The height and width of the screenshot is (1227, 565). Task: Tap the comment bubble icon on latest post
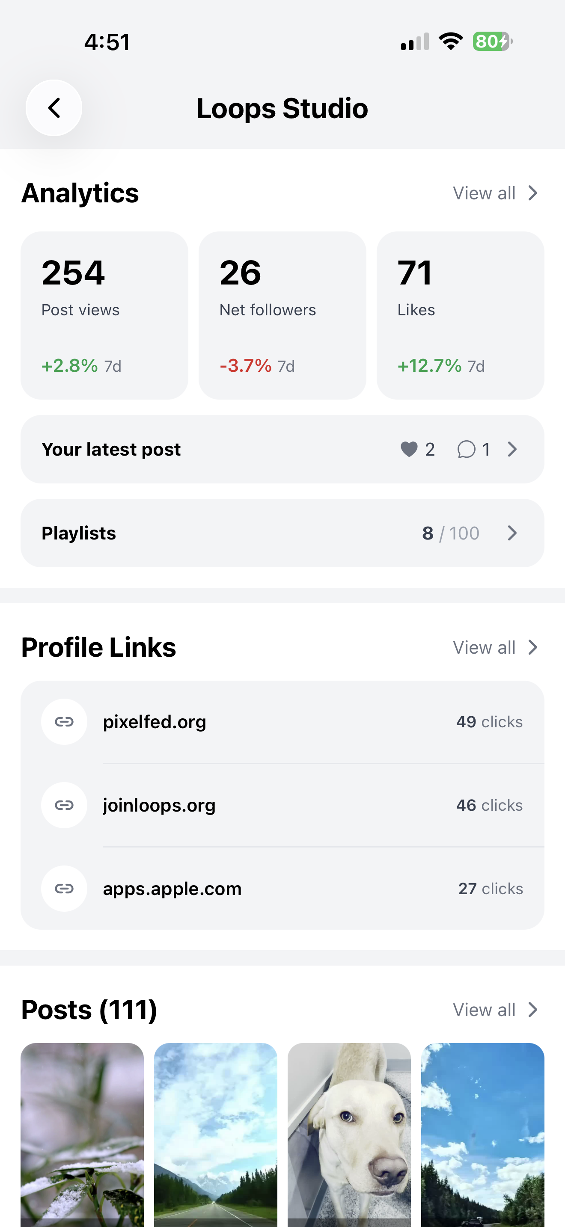click(x=466, y=449)
